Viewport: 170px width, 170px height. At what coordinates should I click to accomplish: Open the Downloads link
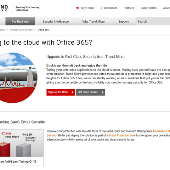click(x=110, y=8)
